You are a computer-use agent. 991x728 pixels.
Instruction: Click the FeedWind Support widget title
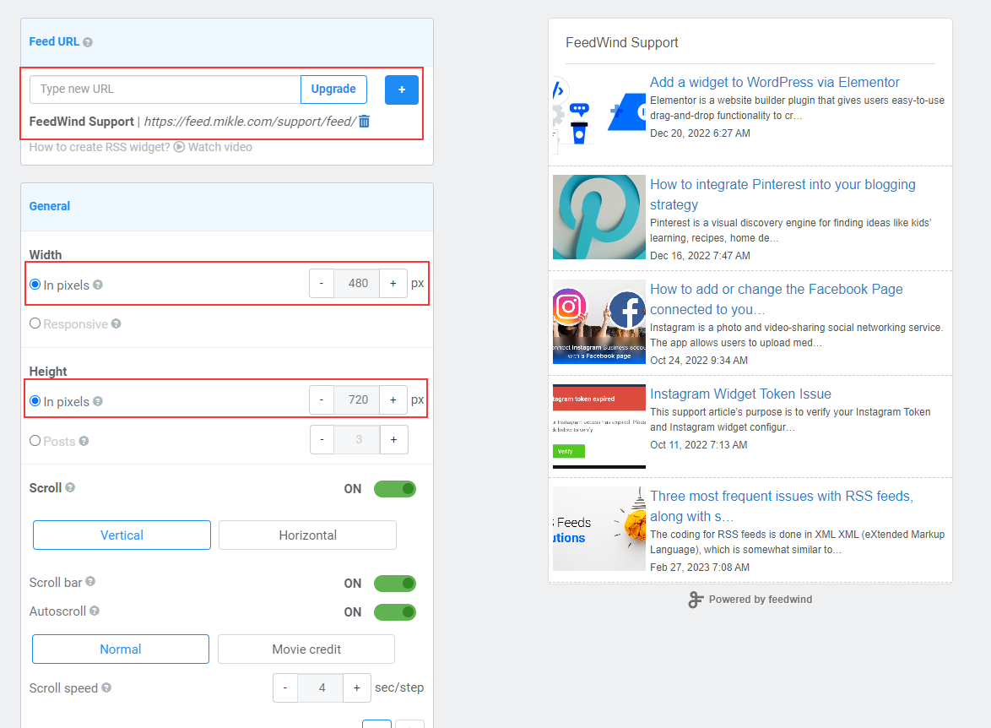click(622, 42)
